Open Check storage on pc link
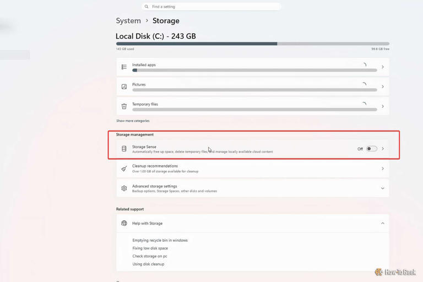 150,256
